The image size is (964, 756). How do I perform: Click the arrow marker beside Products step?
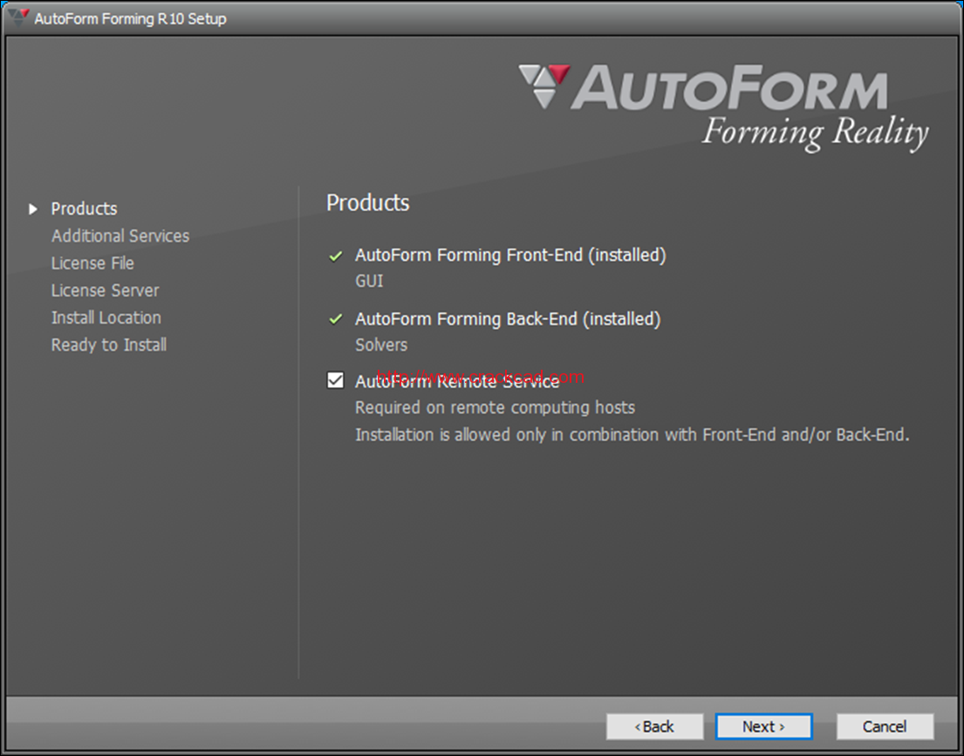(x=33, y=209)
